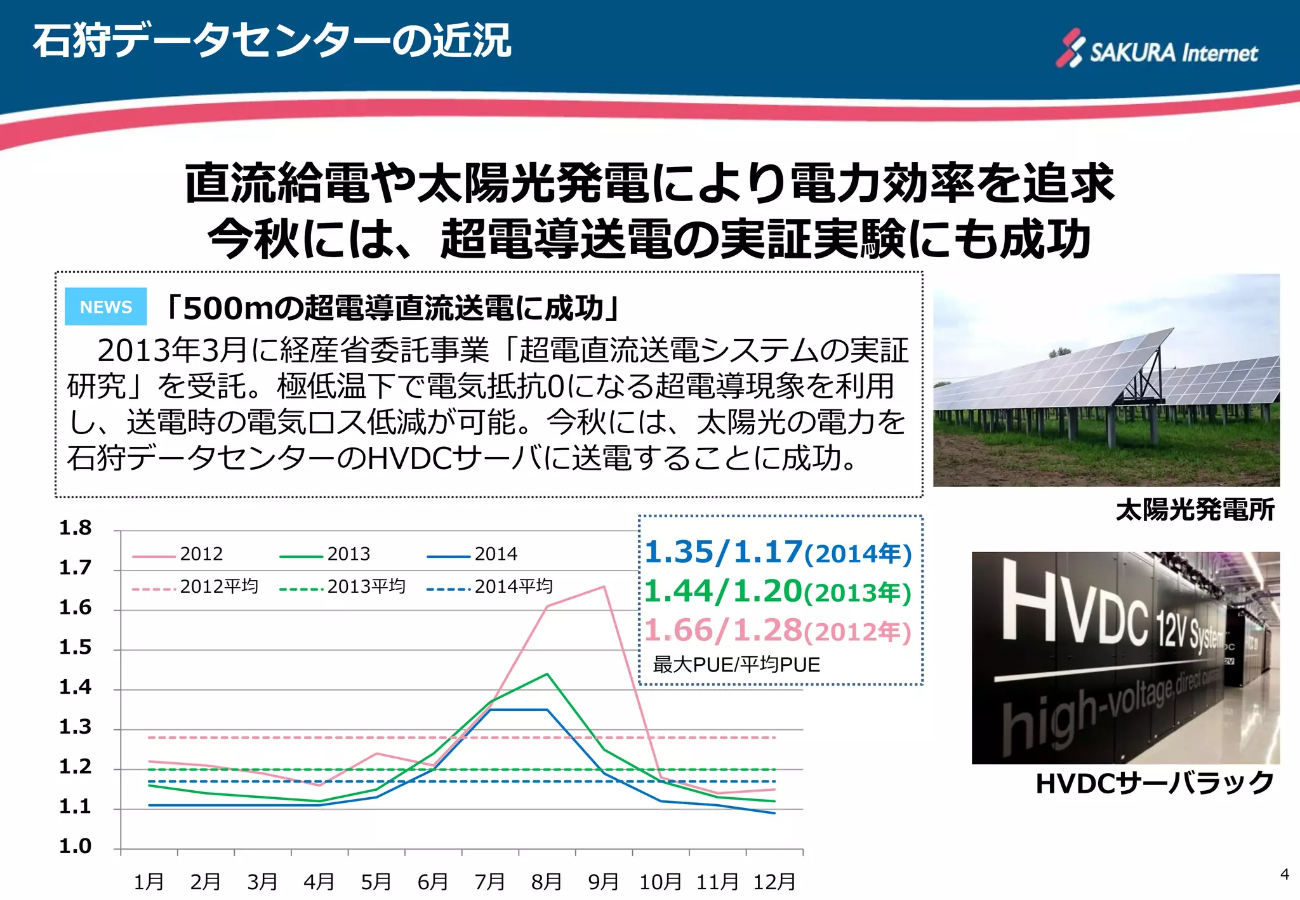Image resolution: width=1300 pixels, height=900 pixels.
Task: Click the blue NEWS badge
Action: click(106, 307)
